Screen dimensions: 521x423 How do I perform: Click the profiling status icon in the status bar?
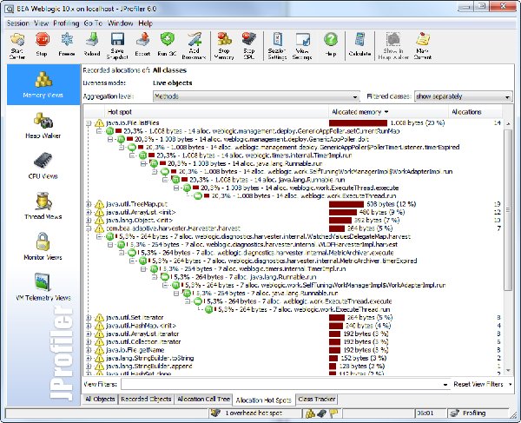pyautogui.click(x=454, y=413)
